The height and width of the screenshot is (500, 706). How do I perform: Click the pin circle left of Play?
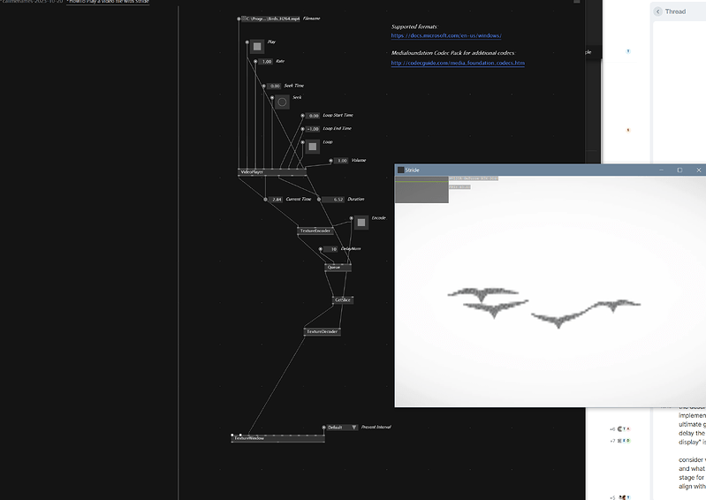[x=247, y=42]
